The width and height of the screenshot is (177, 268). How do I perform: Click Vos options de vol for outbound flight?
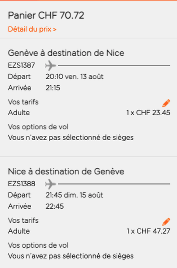(x=38, y=127)
